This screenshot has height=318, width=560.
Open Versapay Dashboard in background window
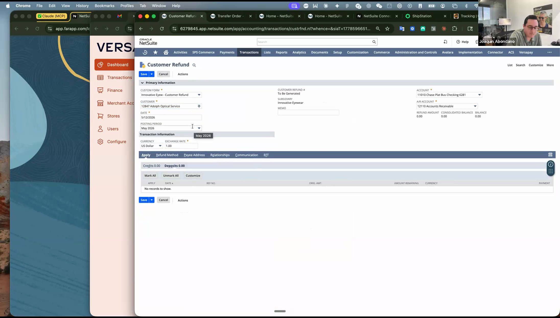pyautogui.click(x=114, y=65)
